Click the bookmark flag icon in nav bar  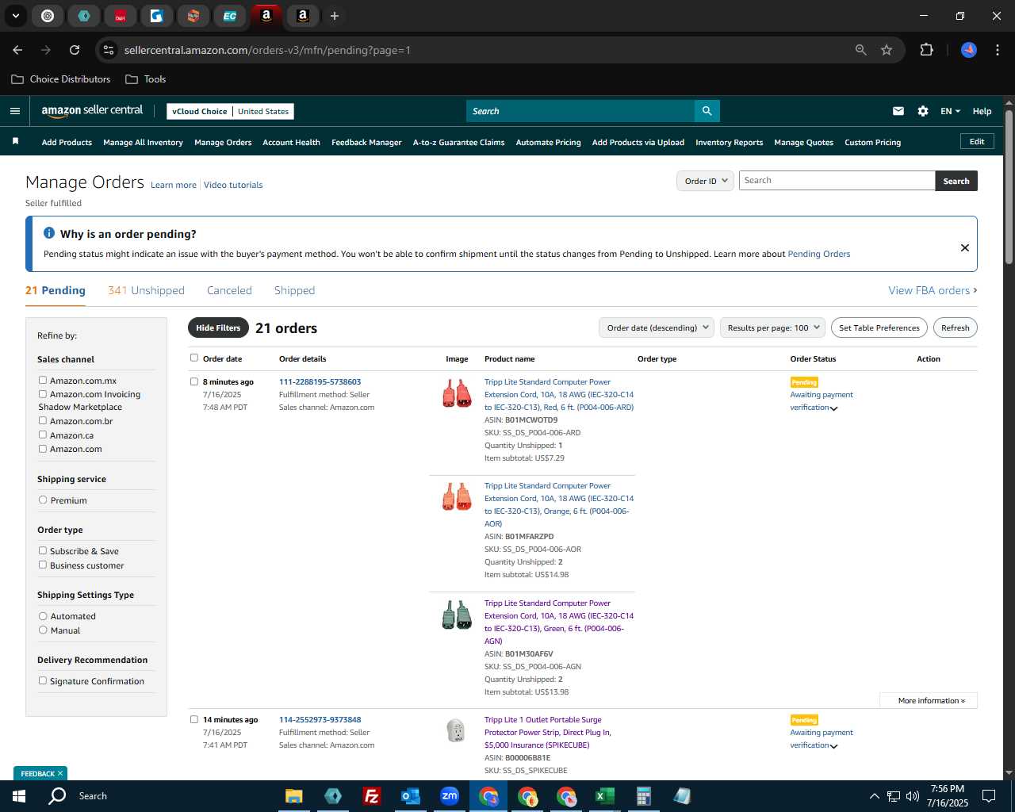tap(15, 141)
